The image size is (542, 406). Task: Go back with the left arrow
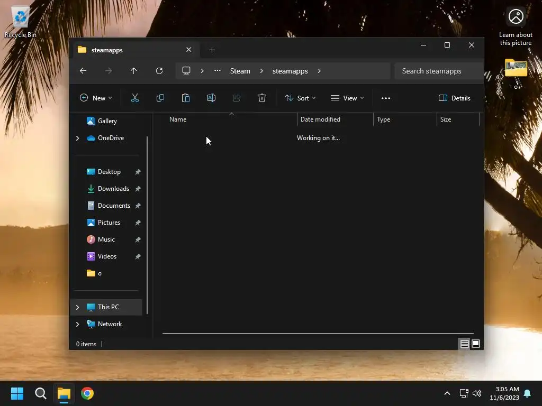coord(83,71)
